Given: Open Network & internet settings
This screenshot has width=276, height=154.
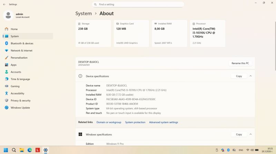Looking at the screenshot, I should coord(21,50).
